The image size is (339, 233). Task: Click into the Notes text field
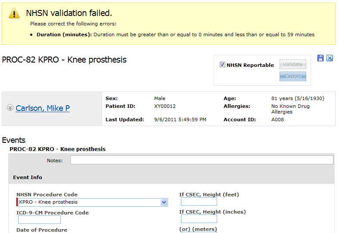click(202, 160)
